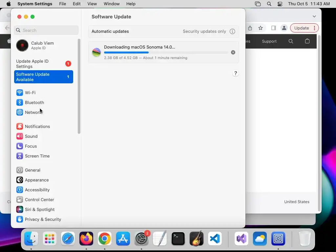Cancel the macOS Sonoma download
Image resolution: width=336 pixels, height=252 pixels.
pyautogui.click(x=233, y=52)
